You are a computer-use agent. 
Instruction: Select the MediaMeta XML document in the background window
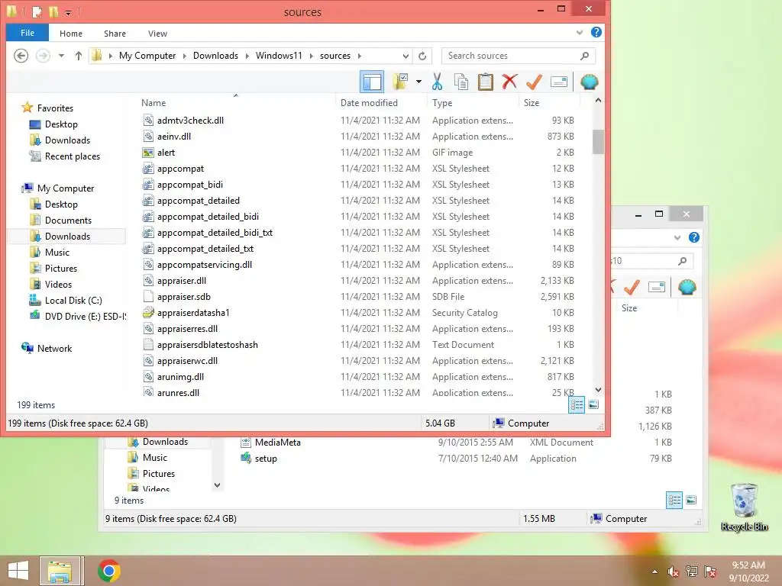pos(278,443)
